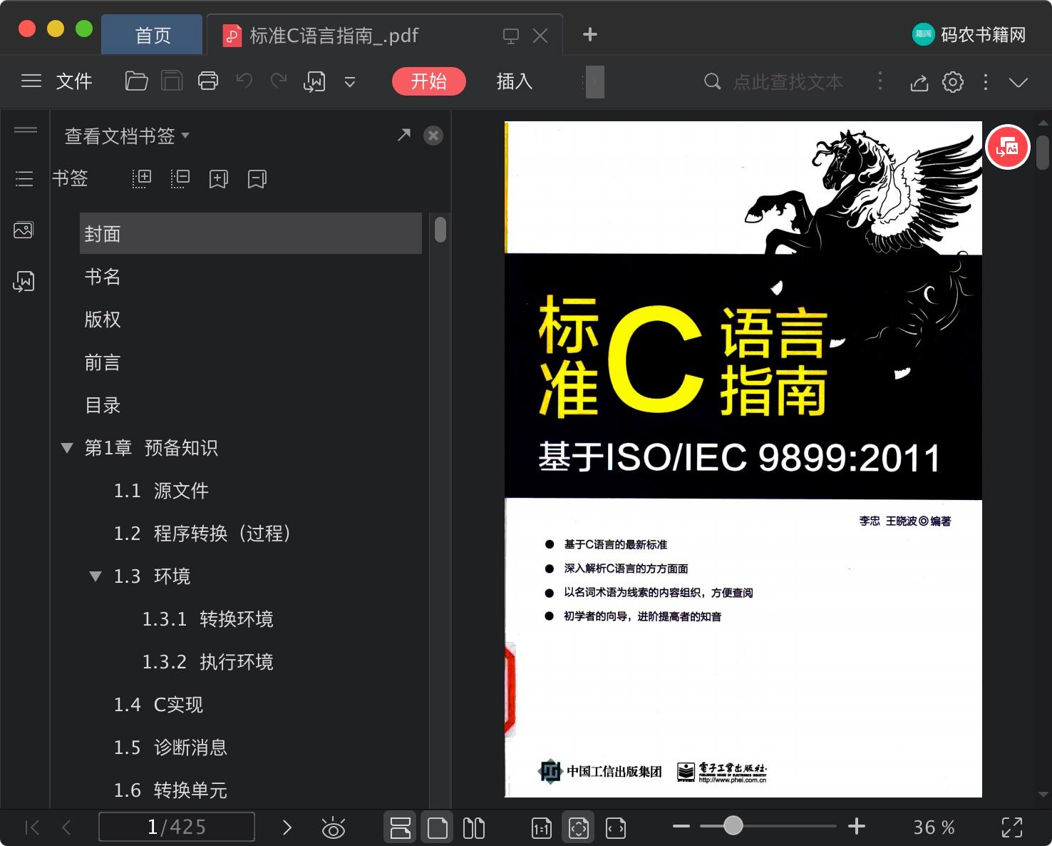The width and height of the screenshot is (1052, 846).
Task: Click the zoom out minus button
Action: click(681, 827)
